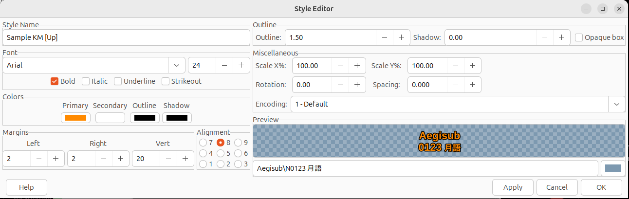Decrease the Spacing value

(455, 85)
